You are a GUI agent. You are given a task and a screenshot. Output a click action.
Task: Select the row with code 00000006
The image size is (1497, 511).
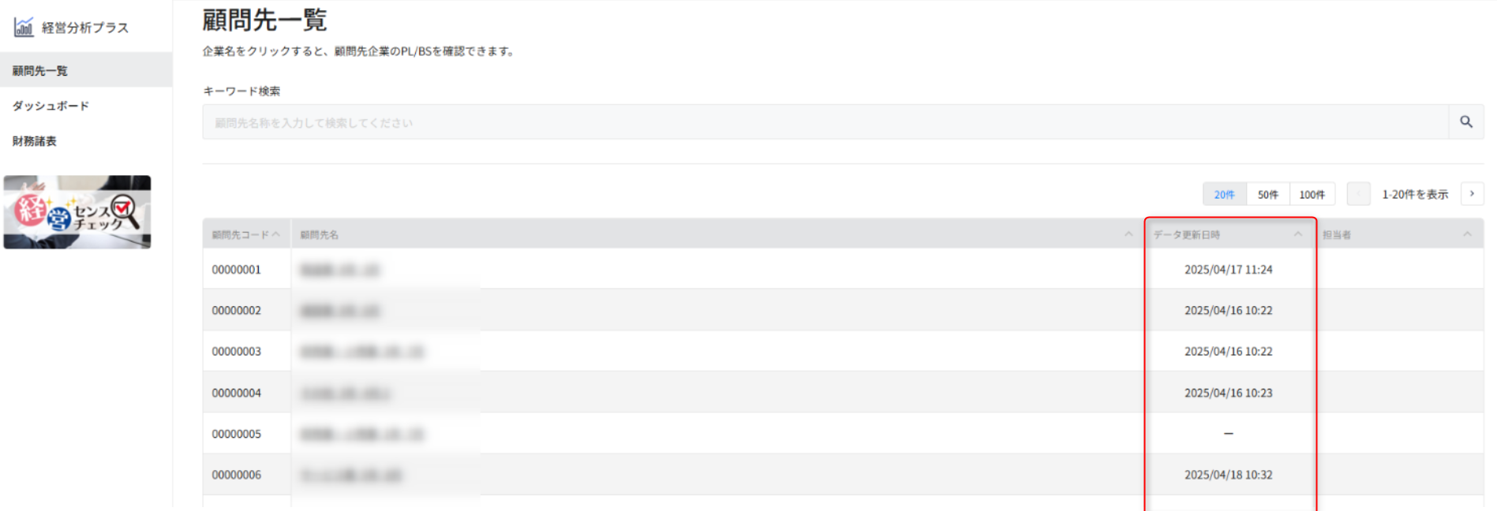(x=843, y=475)
